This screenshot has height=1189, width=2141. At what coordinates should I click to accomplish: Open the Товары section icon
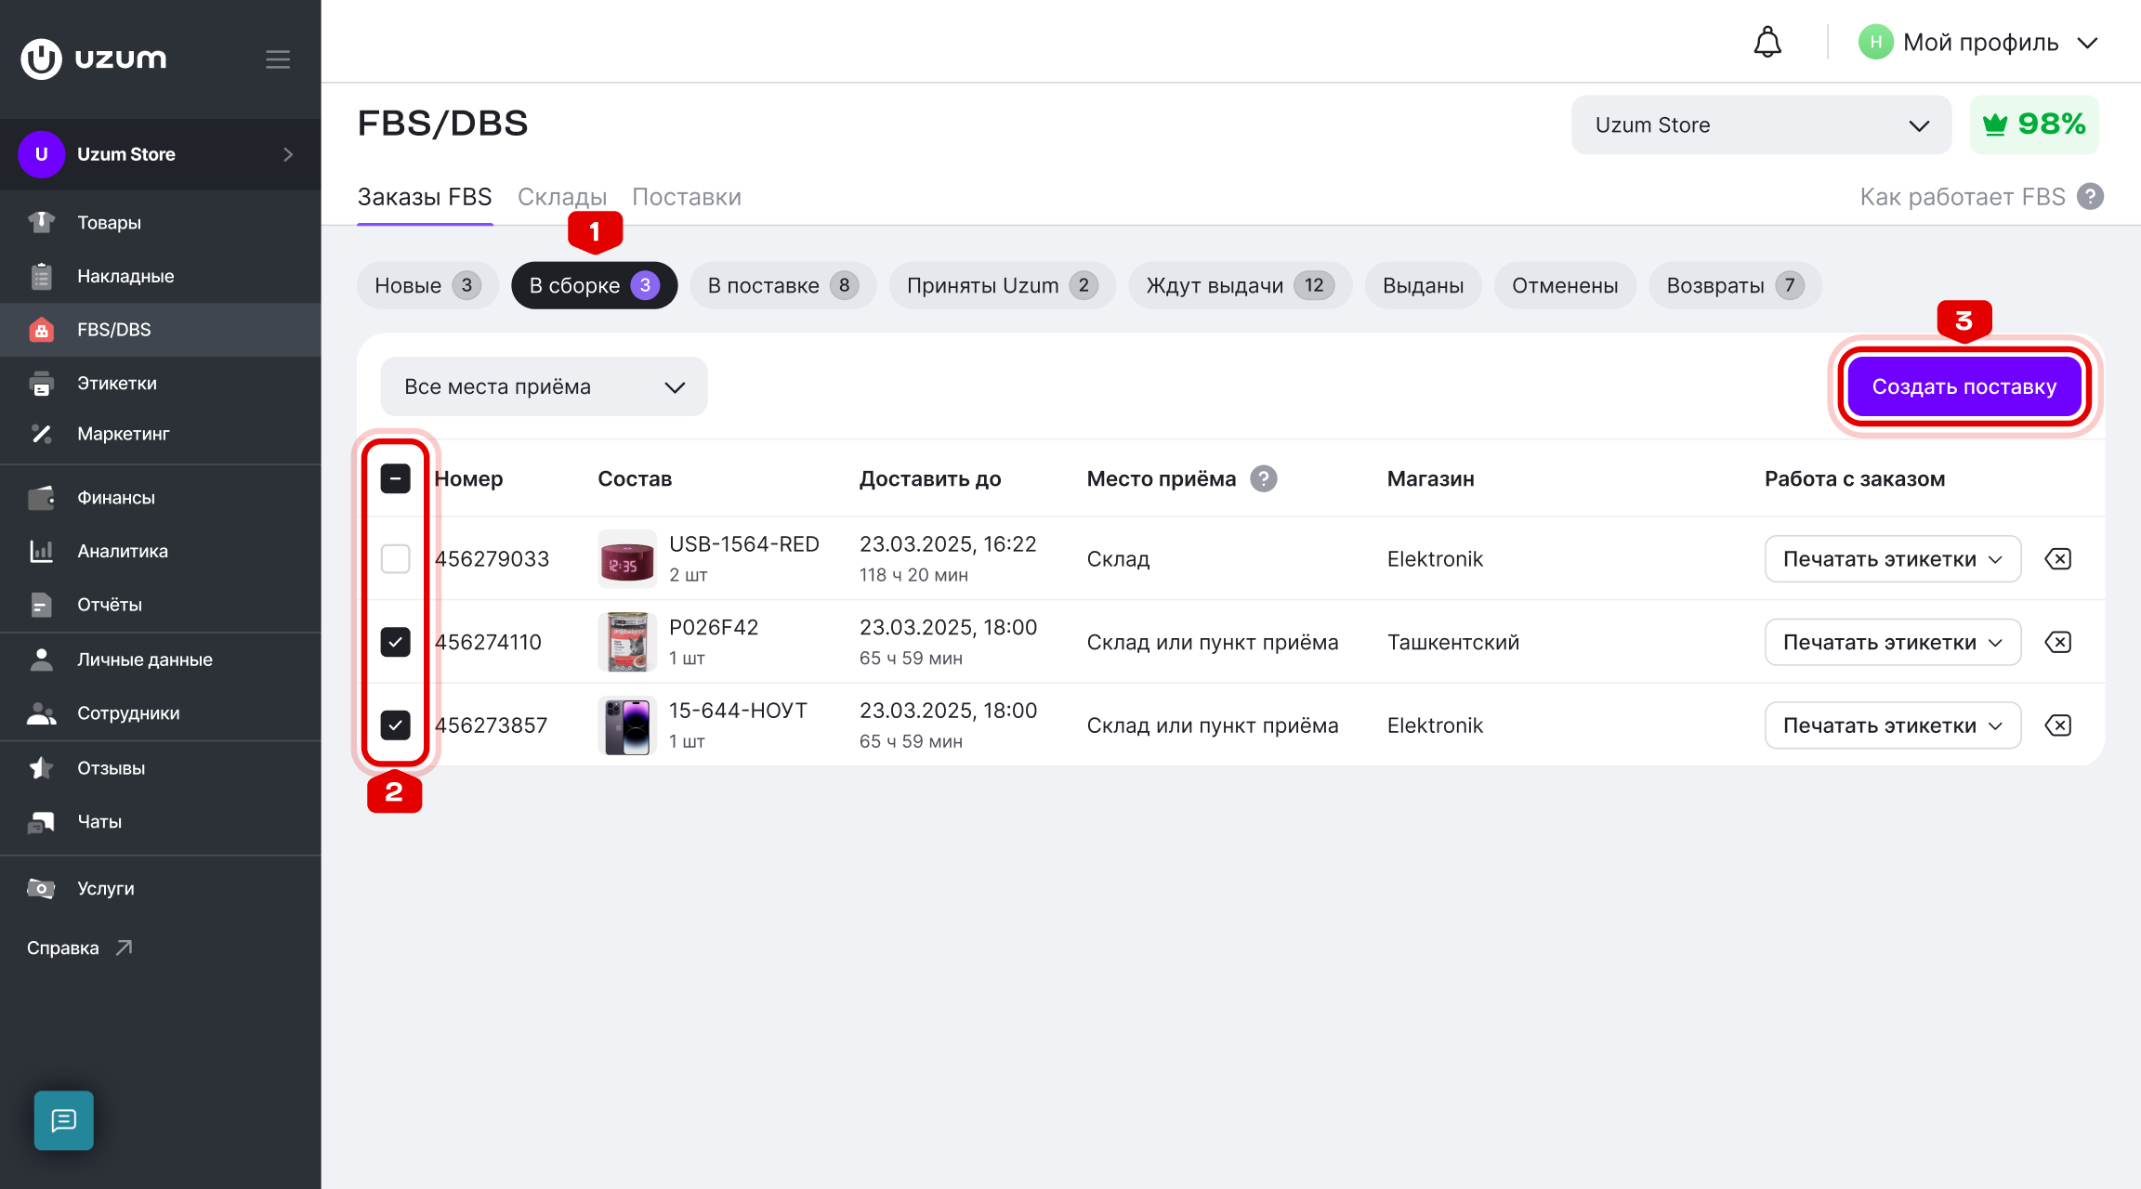tap(41, 222)
